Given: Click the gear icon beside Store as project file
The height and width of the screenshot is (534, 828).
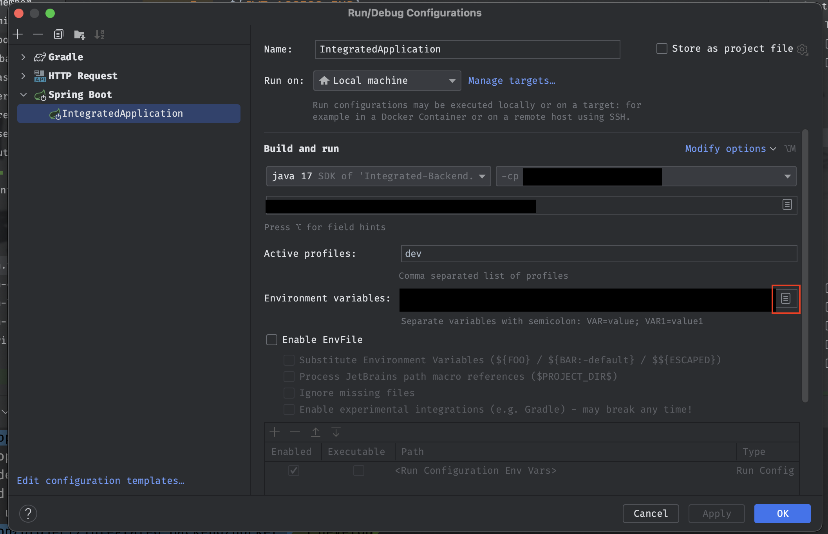Looking at the screenshot, I should (x=802, y=50).
